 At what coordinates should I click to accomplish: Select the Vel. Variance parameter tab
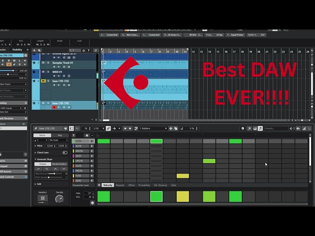(160, 185)
